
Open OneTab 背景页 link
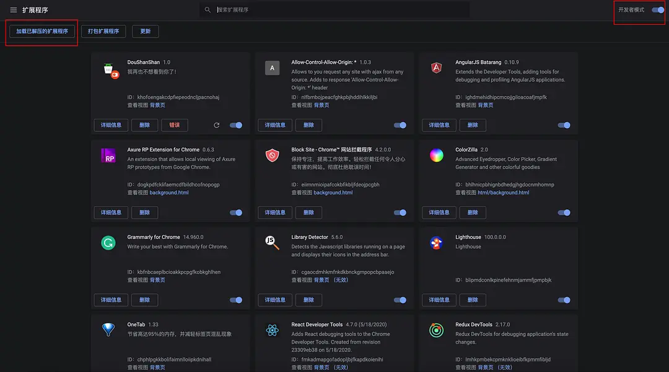[x=157, y=367]
